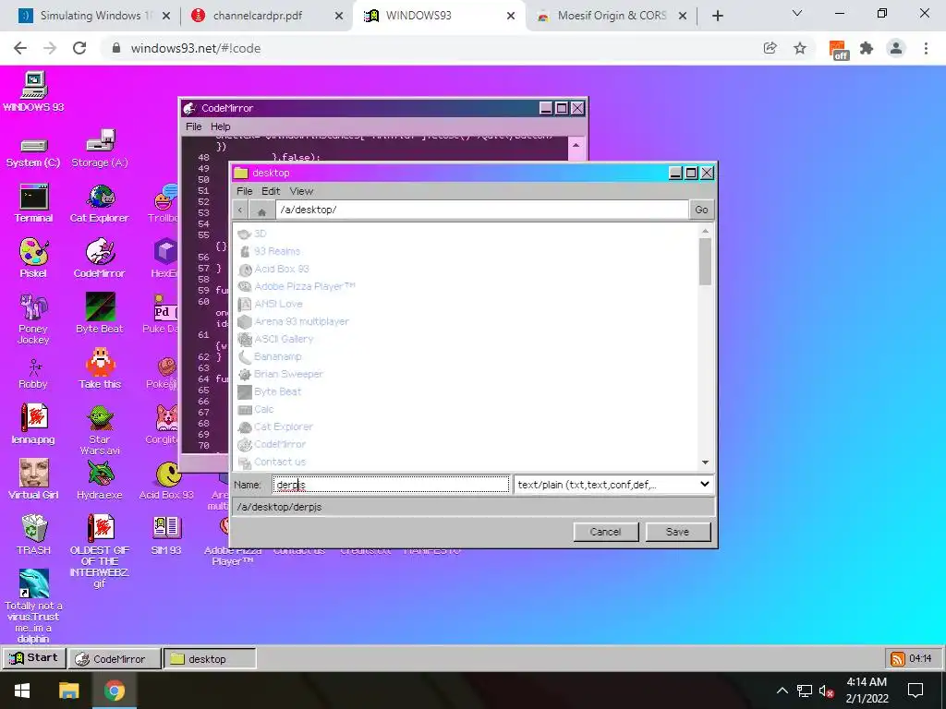The height and width of the screenshot is (709, 946).
Task: Click the Cancel button in the dialog
Action: (x=605, y=532)
